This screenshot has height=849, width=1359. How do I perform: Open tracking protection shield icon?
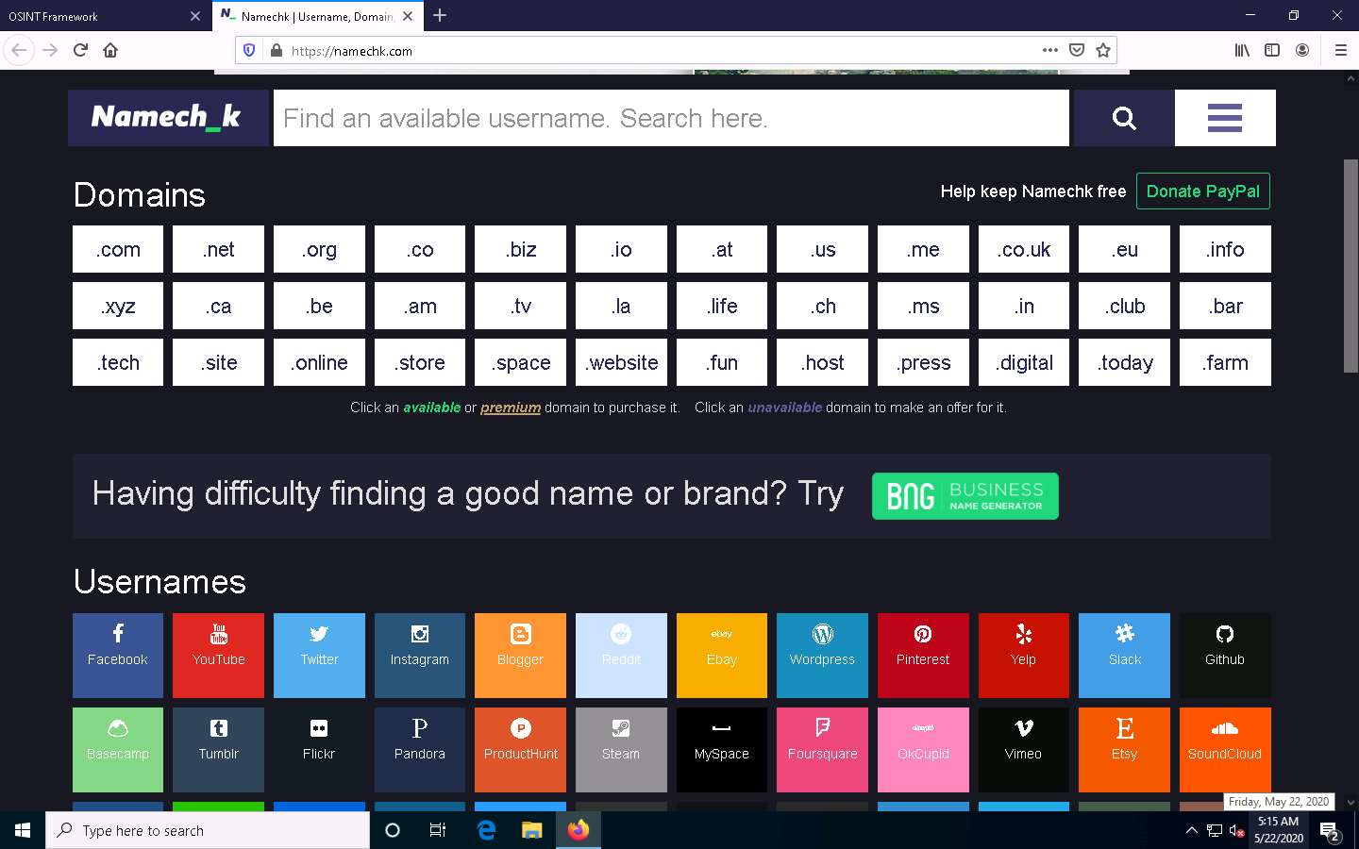(x=249, y=50)
